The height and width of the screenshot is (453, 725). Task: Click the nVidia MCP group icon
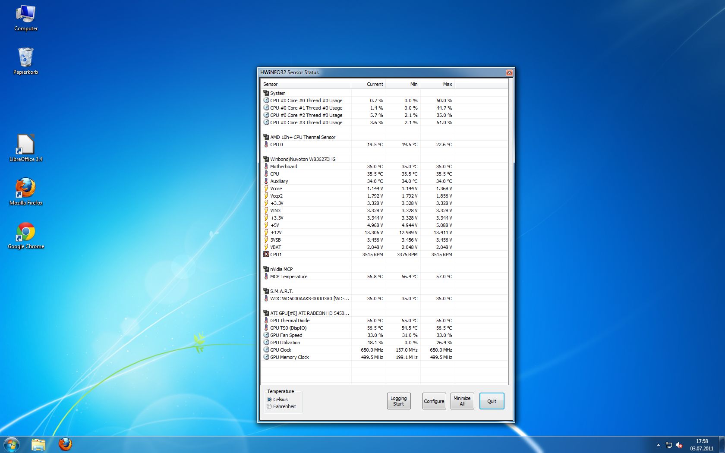tap(266, 269)
